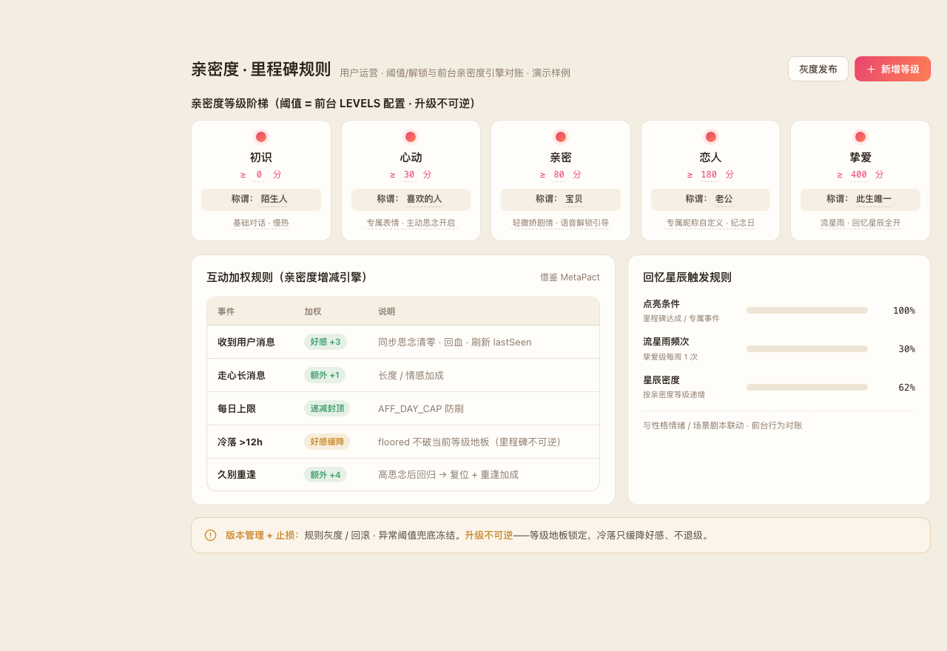Click the 额外 +4 badge
The image size is (947, 651).
[326, 474]
